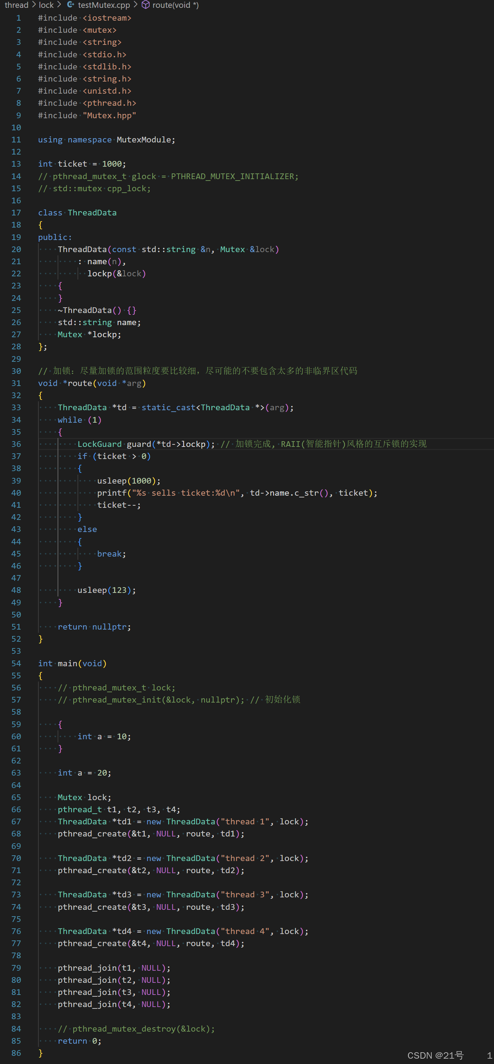Select the route(void *) breadcrumb symbol
Viewport: 494px width, 1064px height.
pos(175,5)
